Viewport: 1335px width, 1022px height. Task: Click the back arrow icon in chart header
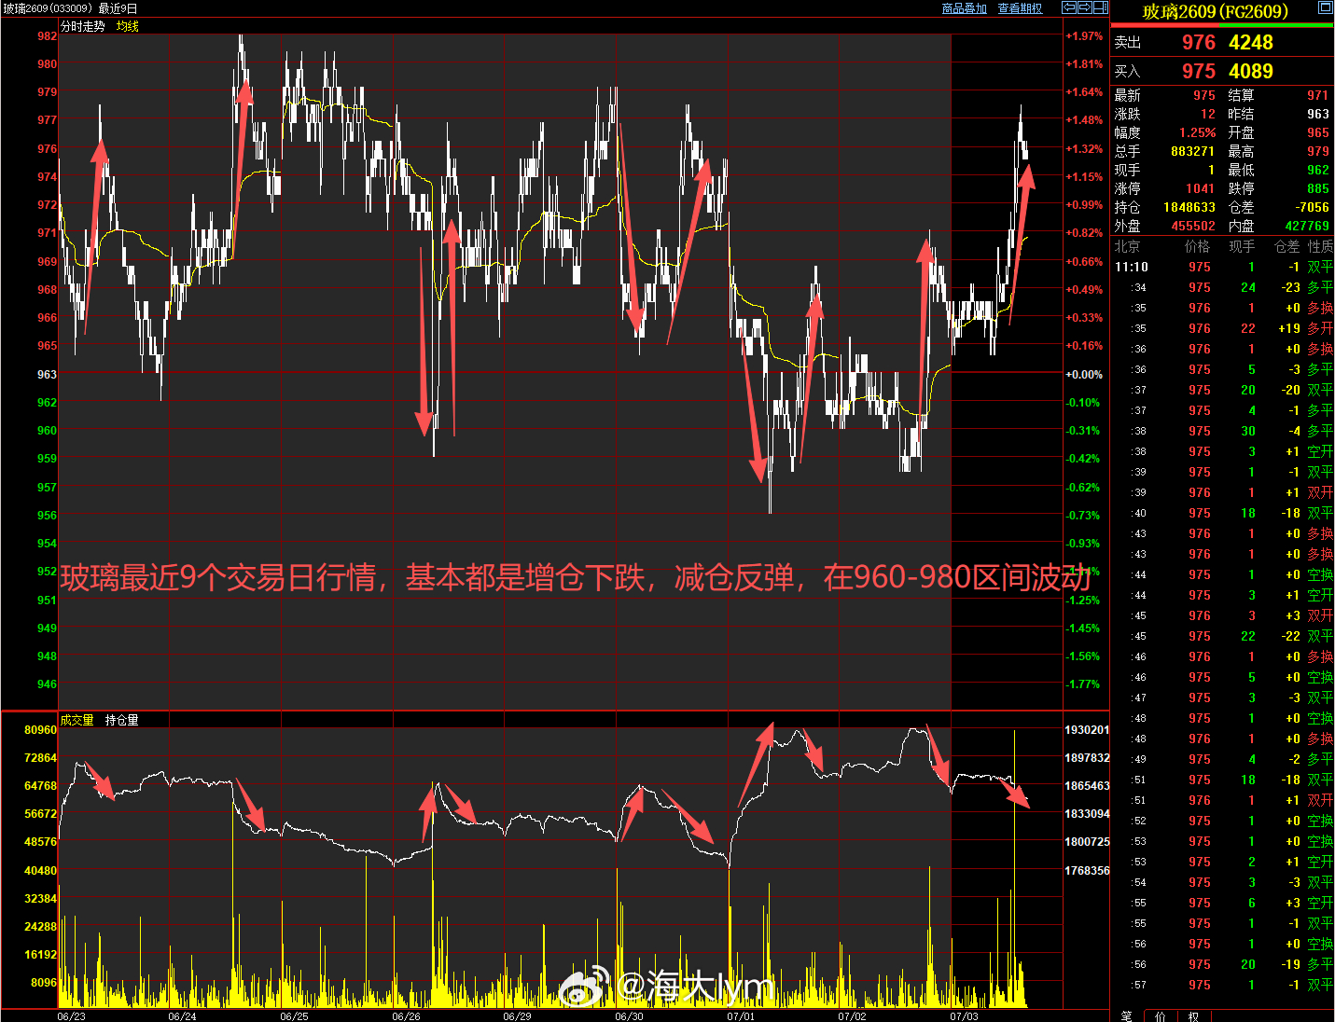1070,7
